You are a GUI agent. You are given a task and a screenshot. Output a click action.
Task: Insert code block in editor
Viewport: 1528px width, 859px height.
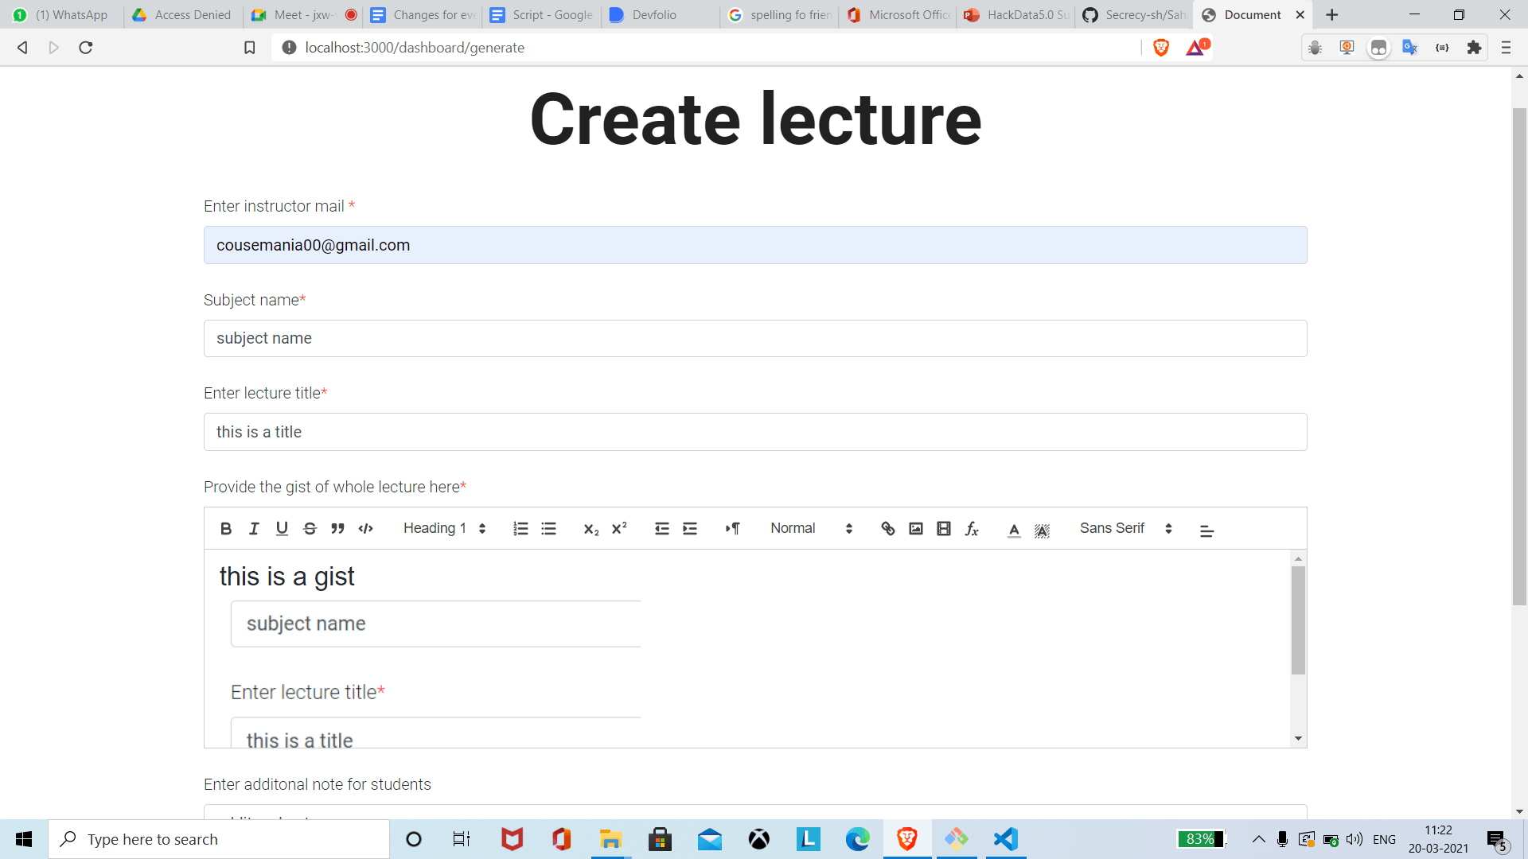[x=365, y=529]
